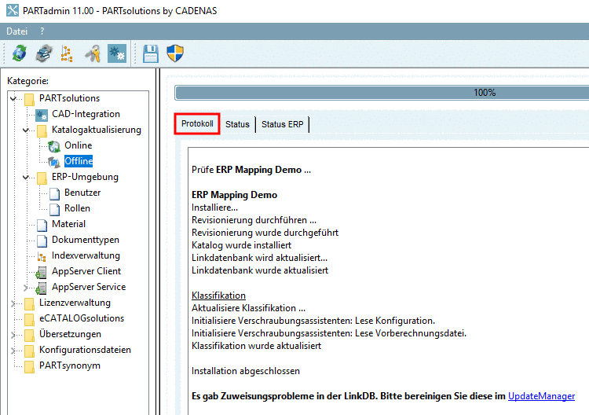Click the 'Installation abgeschlossen' log line
The image size is (589, 415).
[x=246, y=371]
